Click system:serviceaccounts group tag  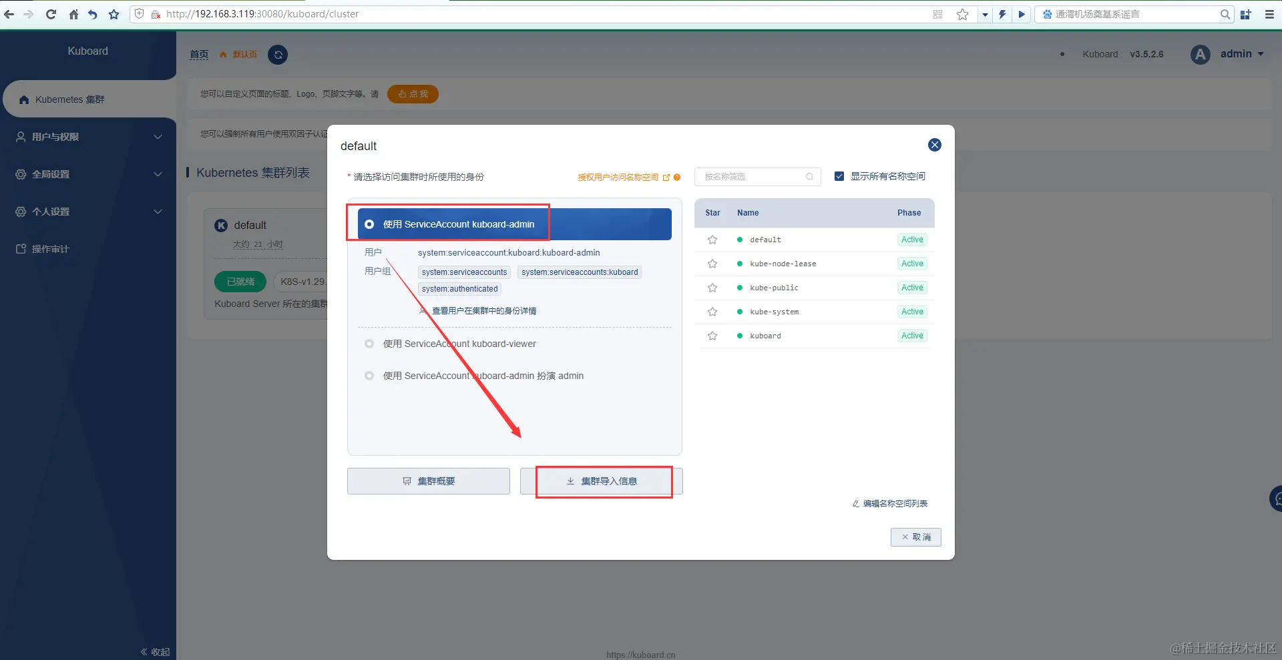pos(464,272)
